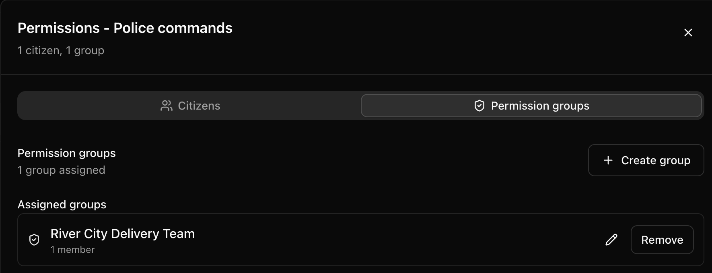This screenshot has width=712, height=273.
Task: Click the Create group button
Action: [x=646, y=160]
